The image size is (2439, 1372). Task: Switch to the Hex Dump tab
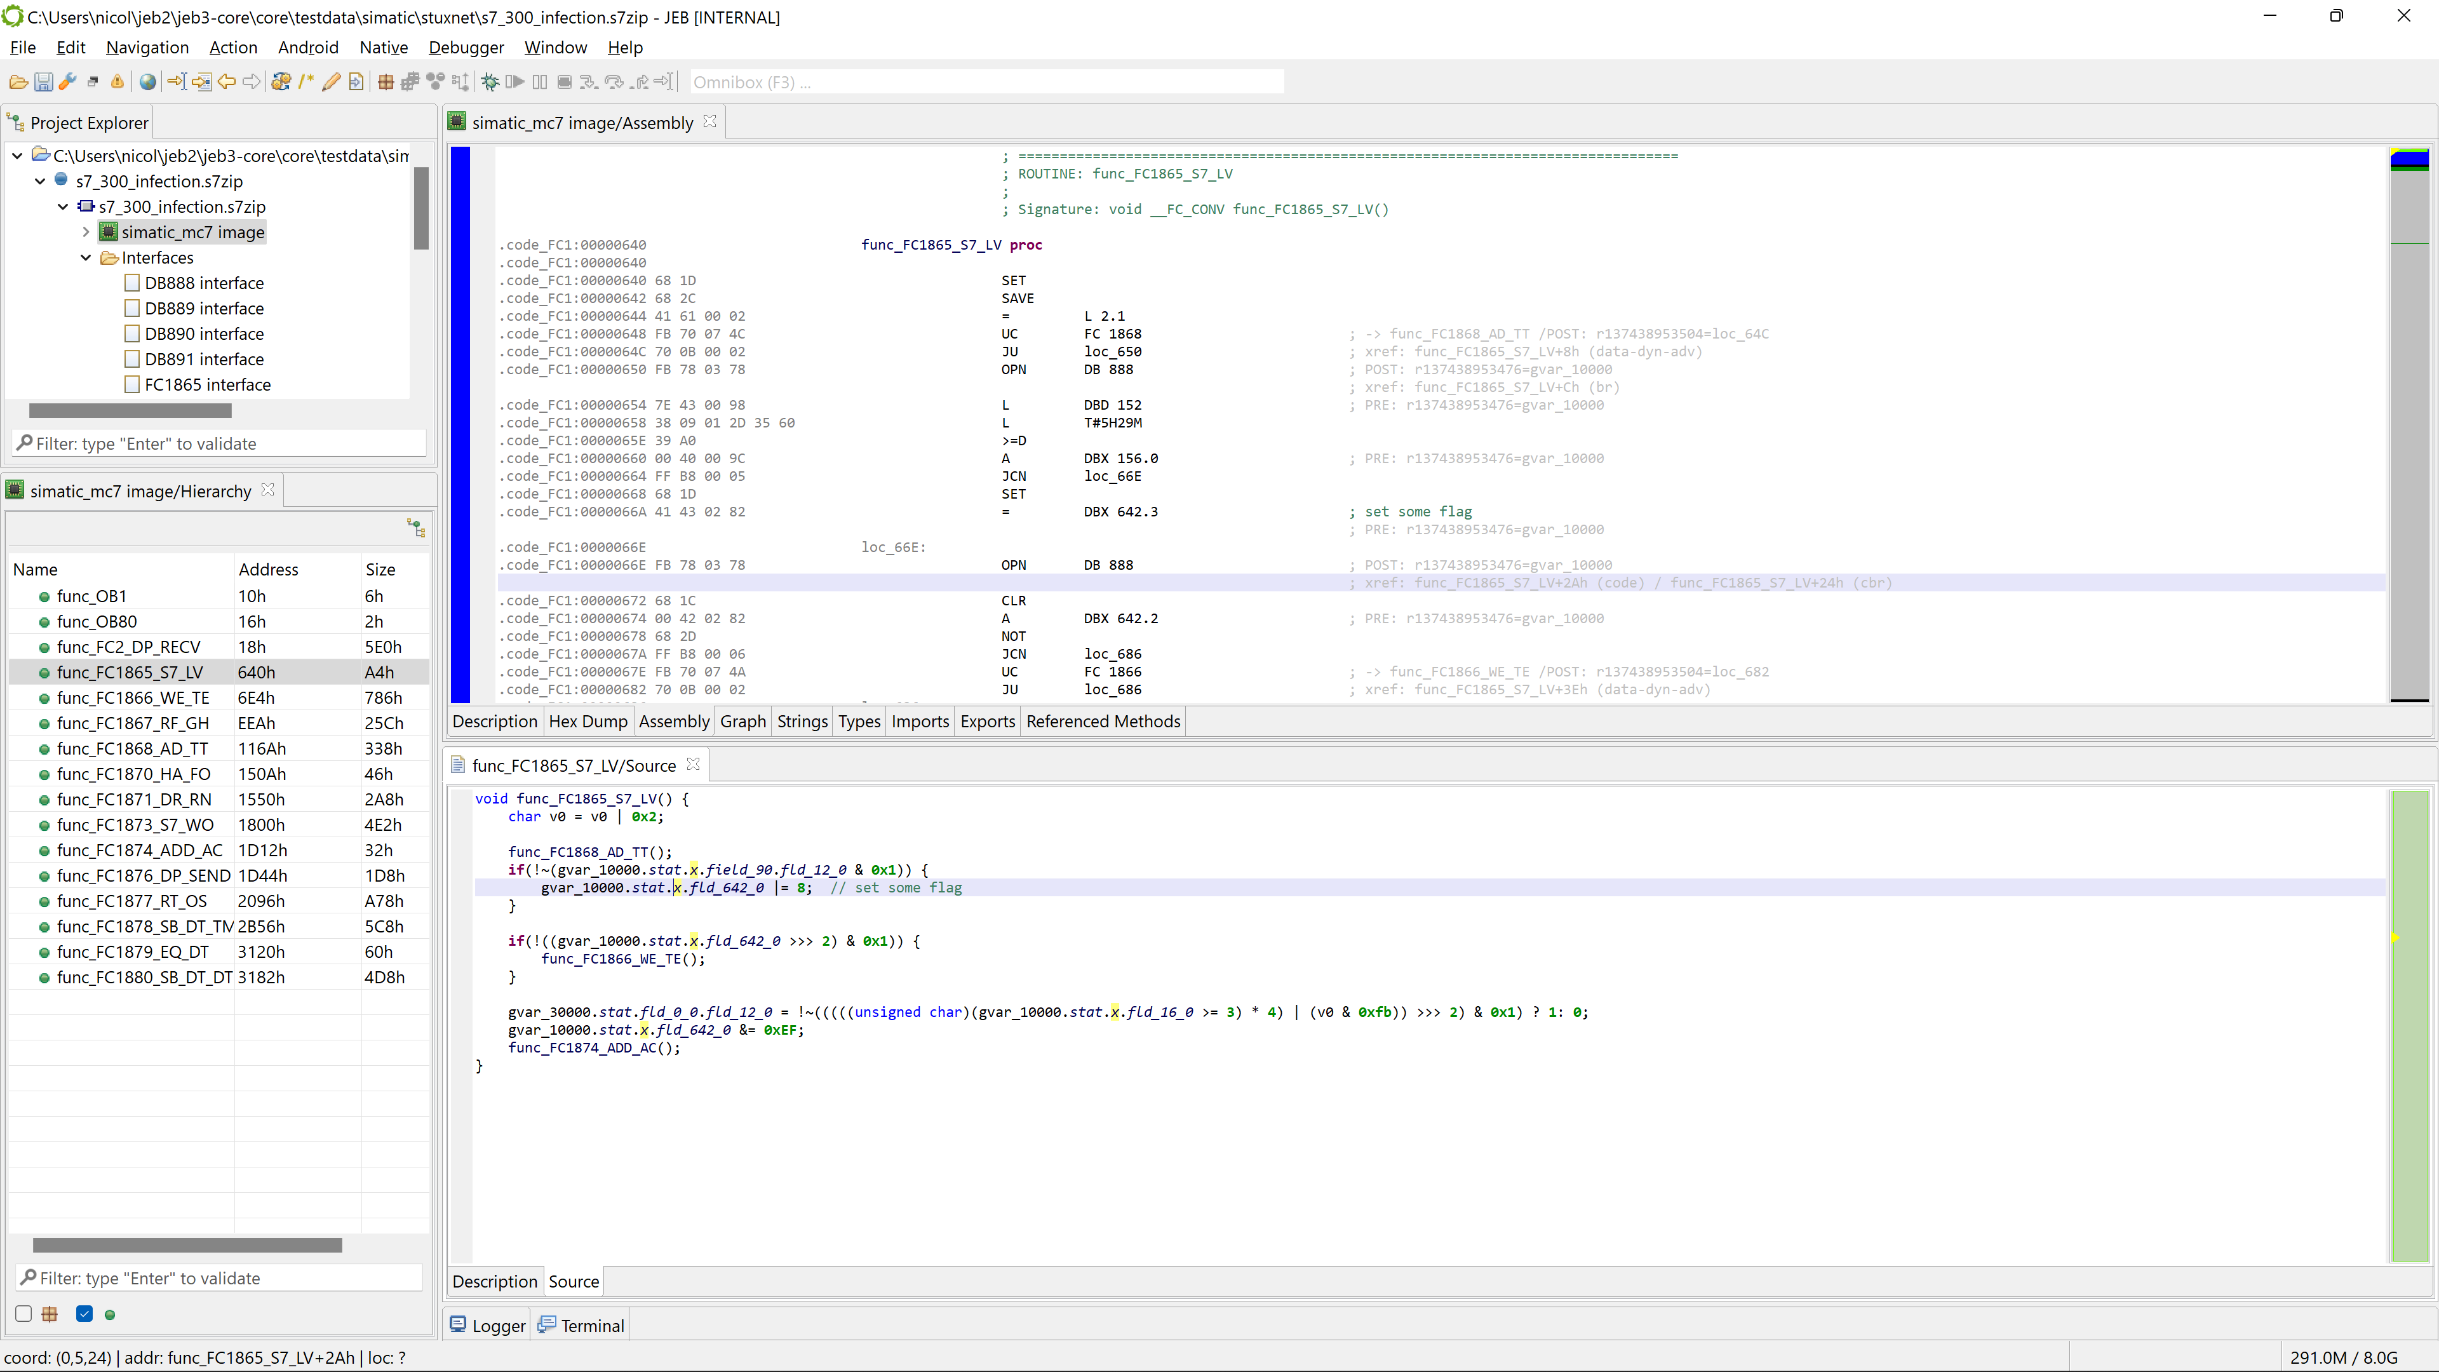587,722
